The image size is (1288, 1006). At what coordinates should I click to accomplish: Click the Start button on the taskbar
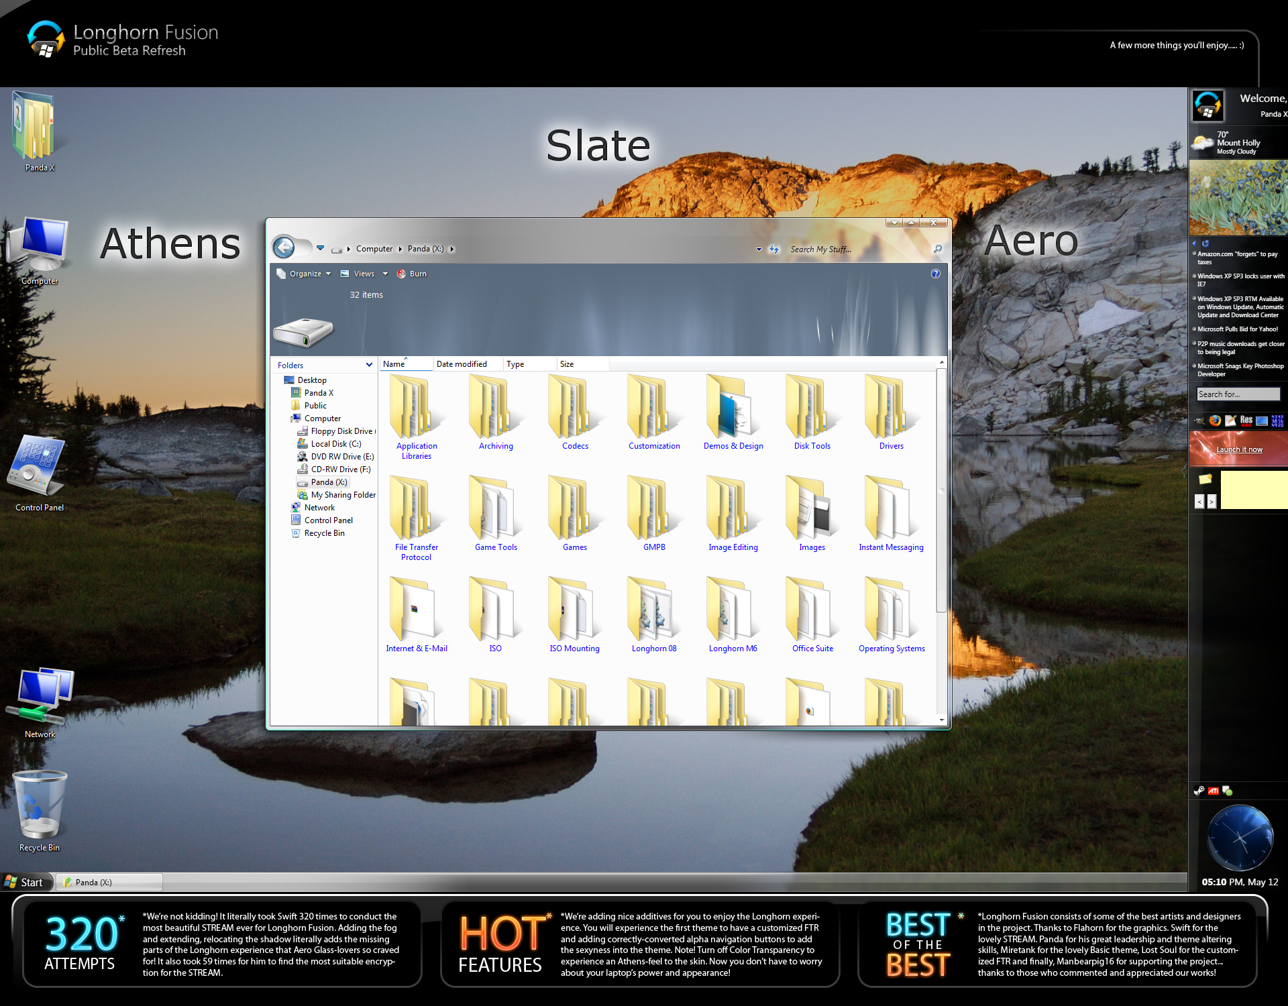pos(24,882)
